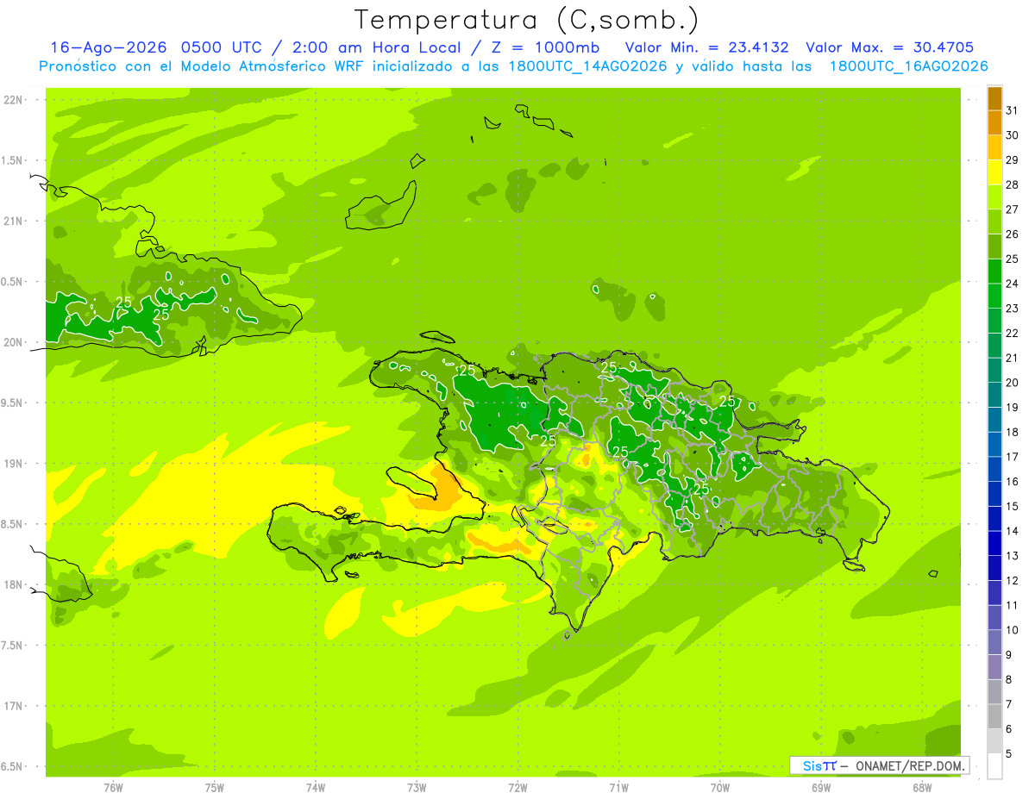Click the '71W' longitude label

click(618, 787)
